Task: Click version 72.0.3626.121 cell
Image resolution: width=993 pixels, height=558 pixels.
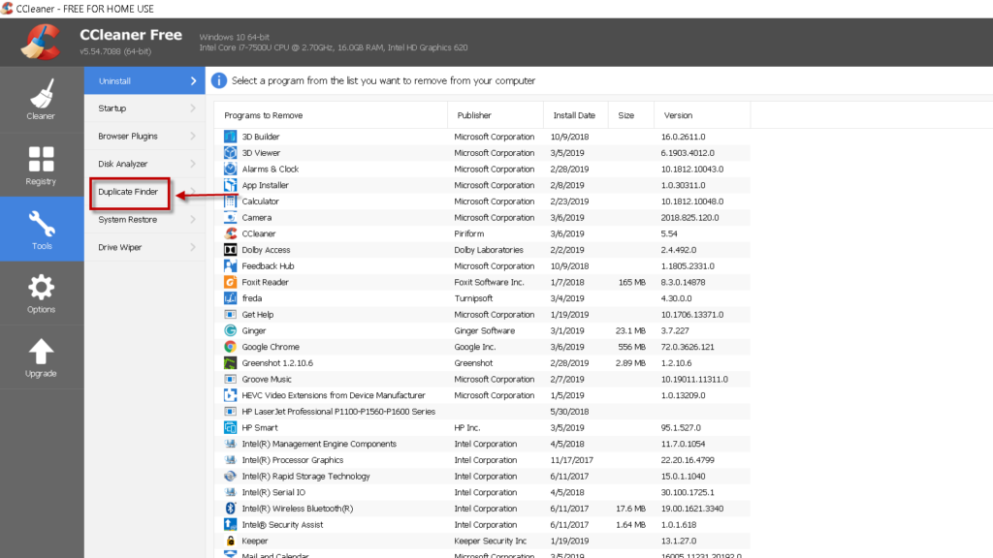Action: click(688, 347)
